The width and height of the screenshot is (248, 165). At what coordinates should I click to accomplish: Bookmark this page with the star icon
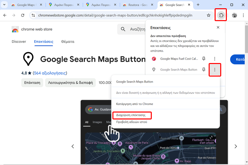tap(209, 15)
